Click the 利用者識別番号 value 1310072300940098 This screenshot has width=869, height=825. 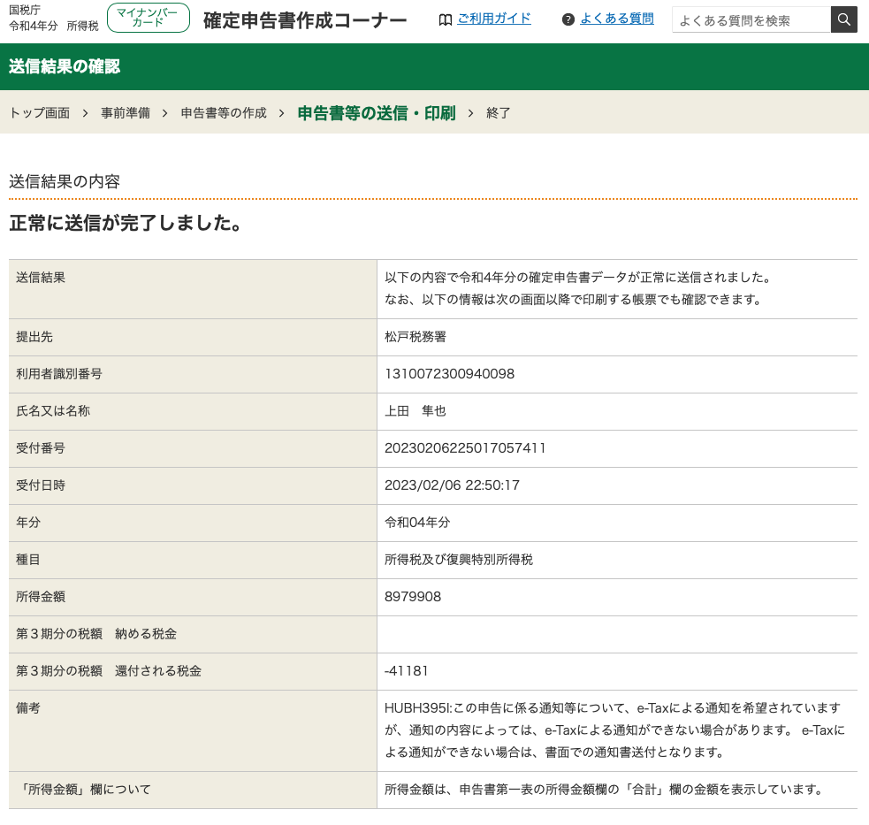pos(449,374)
